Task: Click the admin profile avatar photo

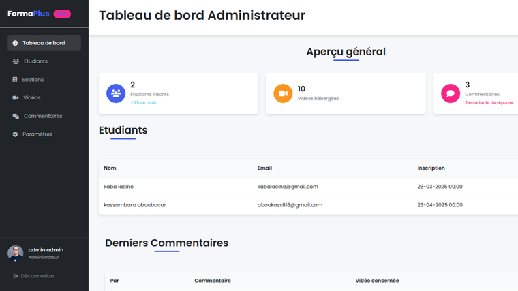Action: pos(16,253)
